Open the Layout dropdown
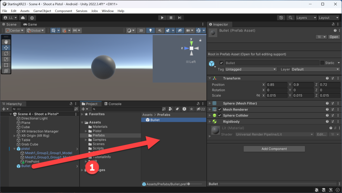Image resolution: width=342 pixels, height=193 pixels. pyautogui.click(x=329, y=18)
